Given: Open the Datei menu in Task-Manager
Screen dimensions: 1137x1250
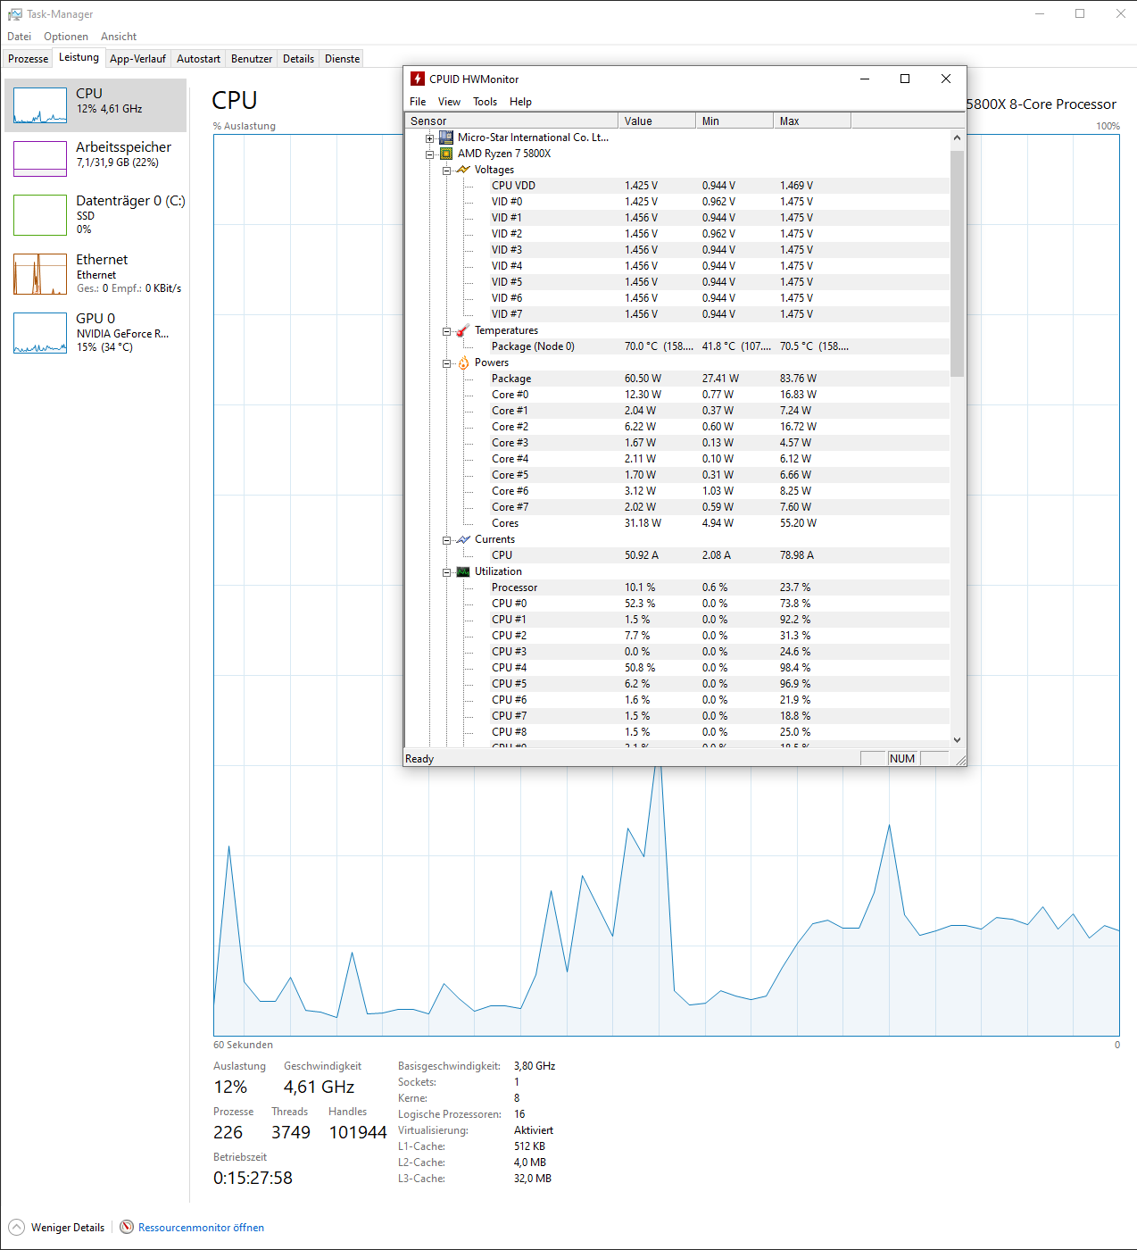Looking at the screenshot, I should (19, 37).
